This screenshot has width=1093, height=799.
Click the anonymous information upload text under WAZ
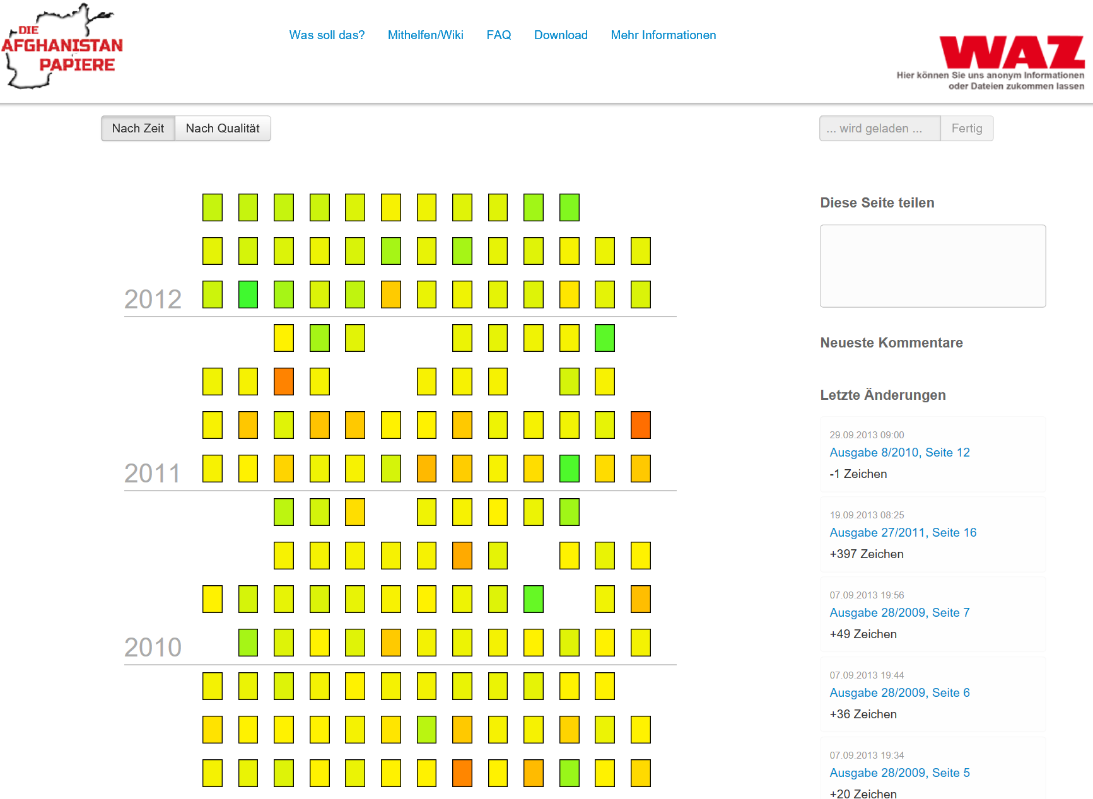pyautogui.click(x=990, y=81)
